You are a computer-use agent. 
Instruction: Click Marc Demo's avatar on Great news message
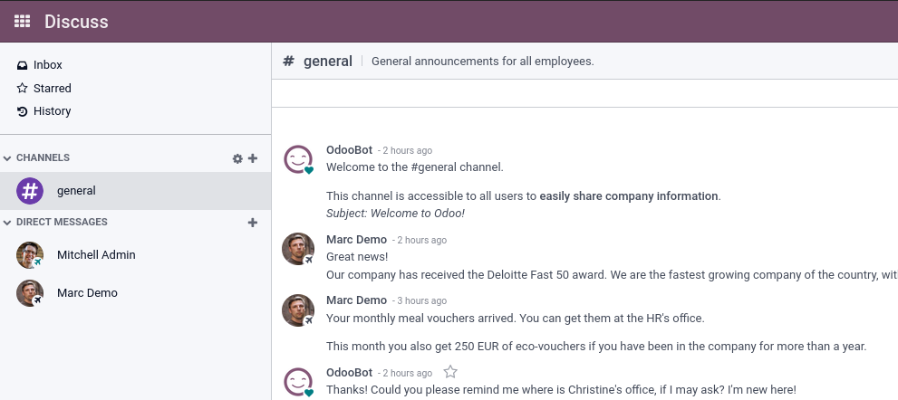pyautogui.click(x=298, y=249)
